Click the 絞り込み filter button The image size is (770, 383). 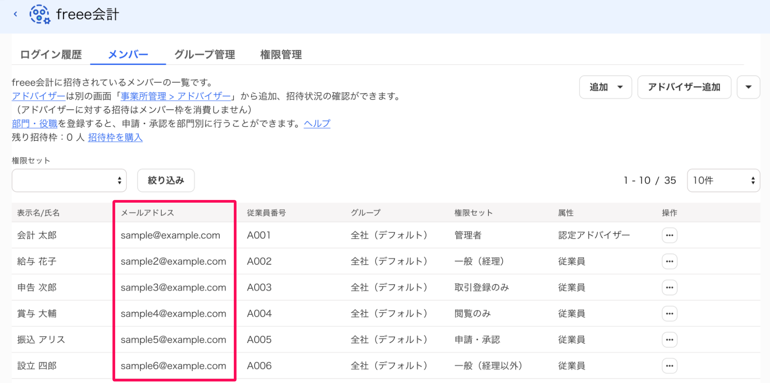(166, 180)
